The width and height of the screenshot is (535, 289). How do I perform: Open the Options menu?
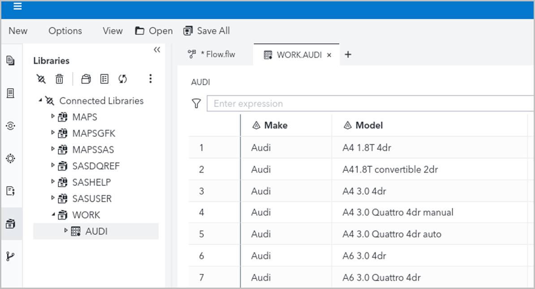tap(65, 31)
